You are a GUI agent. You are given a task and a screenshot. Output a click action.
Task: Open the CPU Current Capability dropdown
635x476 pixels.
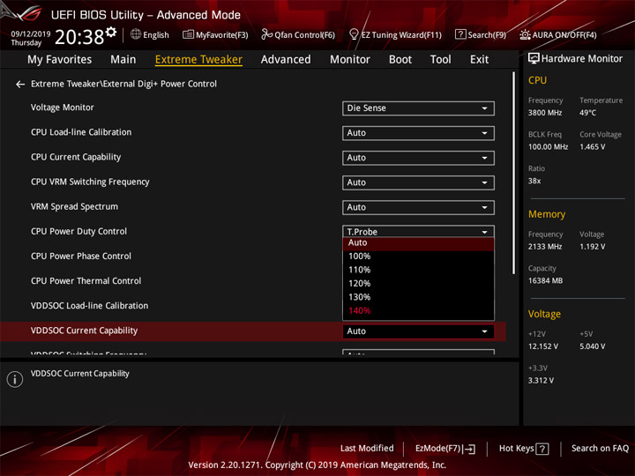click(x=418, y=158)
